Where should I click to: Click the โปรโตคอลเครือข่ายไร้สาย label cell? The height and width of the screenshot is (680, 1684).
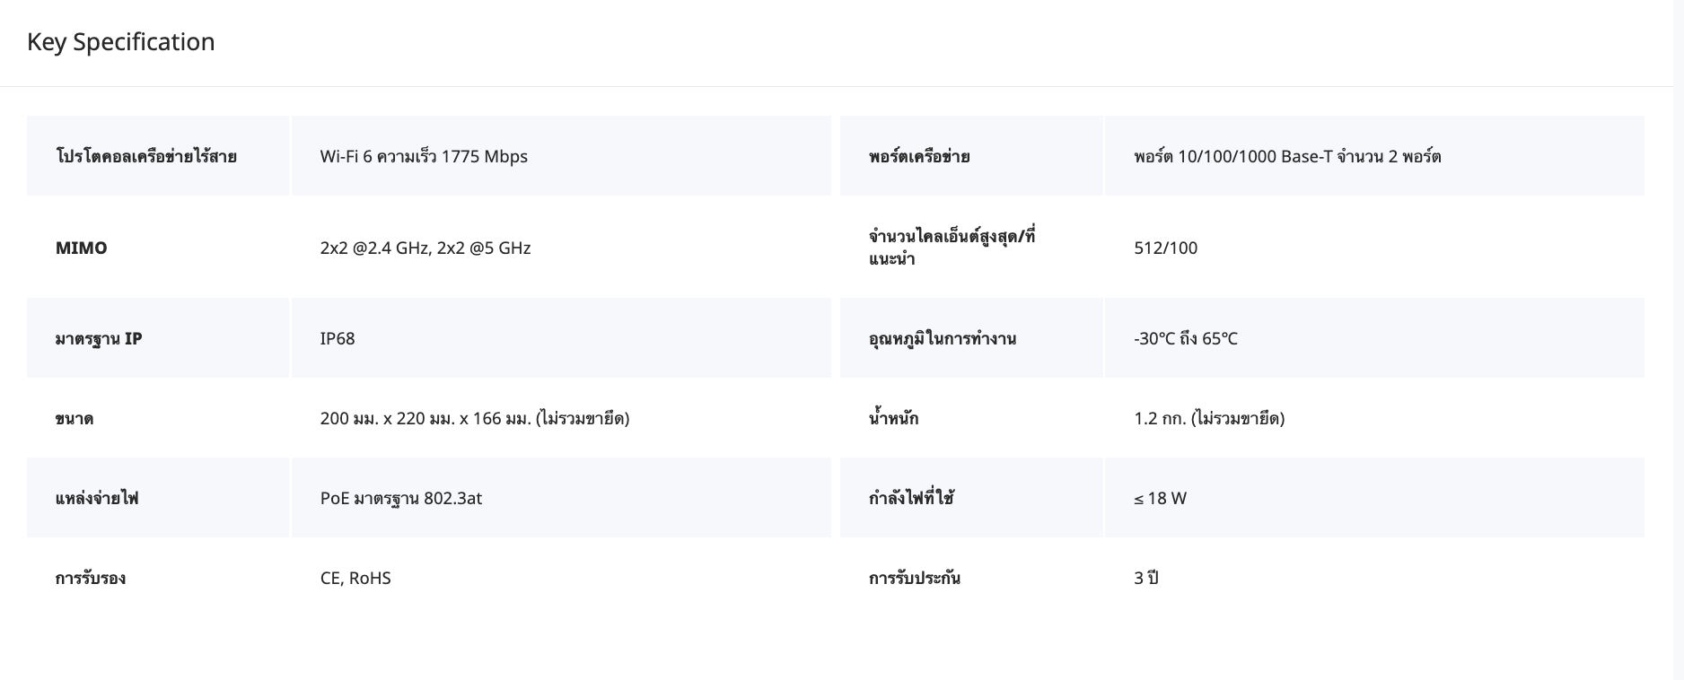(x=145, y=156)
